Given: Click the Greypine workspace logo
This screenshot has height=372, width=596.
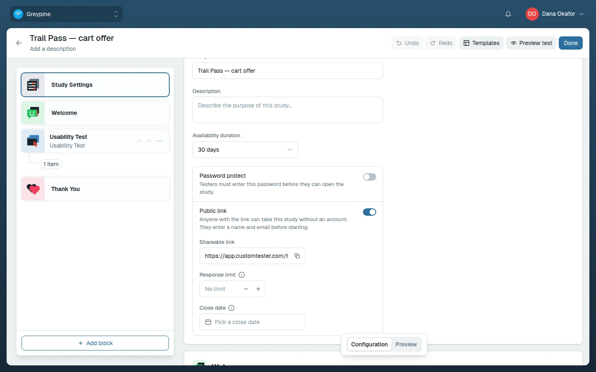Looking at the screenshot, I should click(x=18, y=14).
